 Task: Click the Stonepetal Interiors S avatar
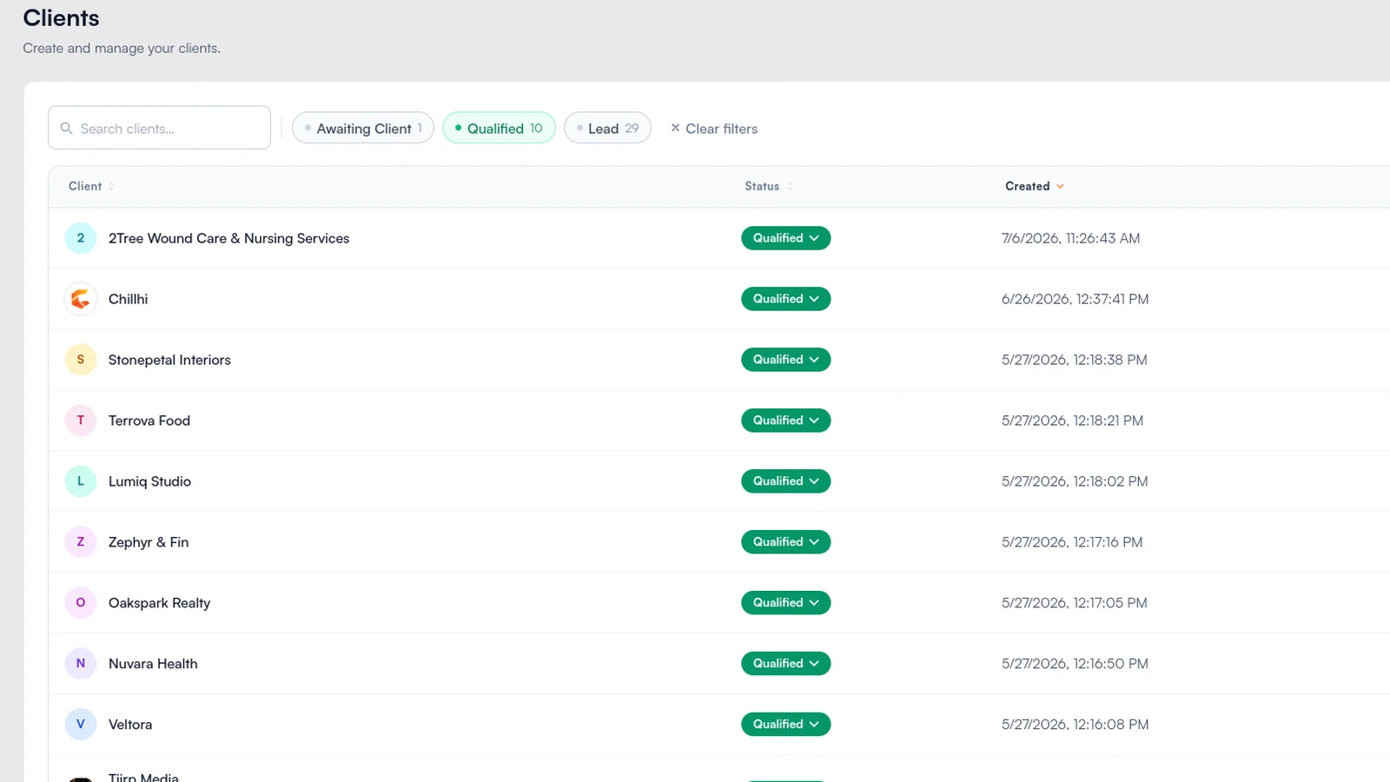pos(81,360)
